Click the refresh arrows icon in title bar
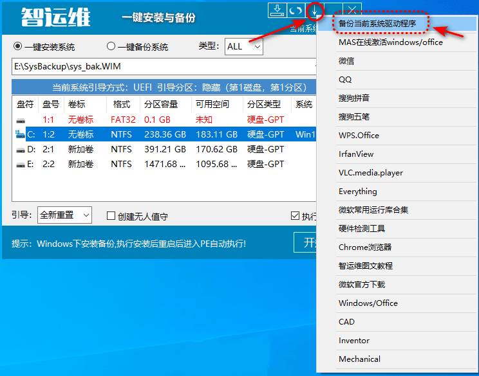This screenshot has width=479, height=376. coord(296,11)
